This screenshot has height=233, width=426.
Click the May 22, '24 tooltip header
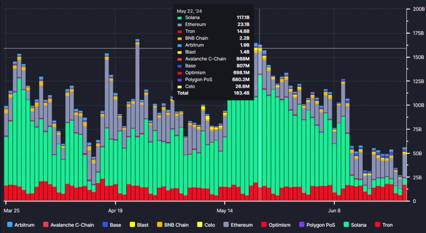click(x=188, y=11)
